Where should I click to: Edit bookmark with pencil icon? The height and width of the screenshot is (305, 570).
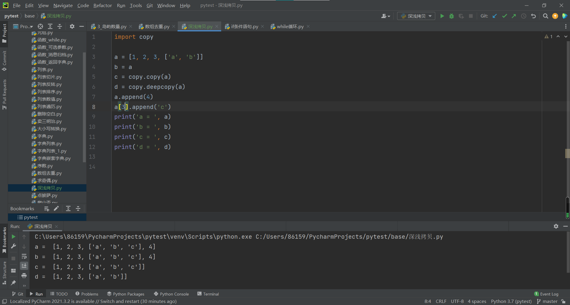[x=56, y=208]
